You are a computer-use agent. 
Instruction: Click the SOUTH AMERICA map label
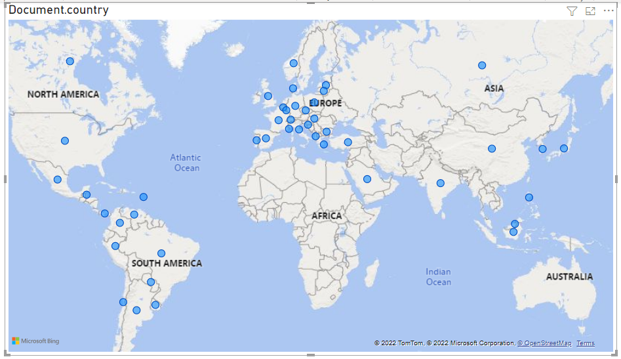coord(167,263)
